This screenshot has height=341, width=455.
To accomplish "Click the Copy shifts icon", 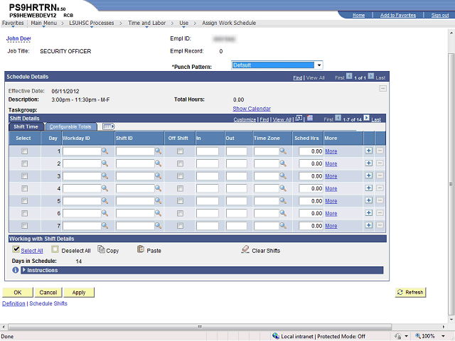I will pos(101,250).
